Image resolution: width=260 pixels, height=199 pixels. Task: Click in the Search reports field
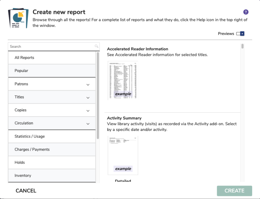pos(51,46)
